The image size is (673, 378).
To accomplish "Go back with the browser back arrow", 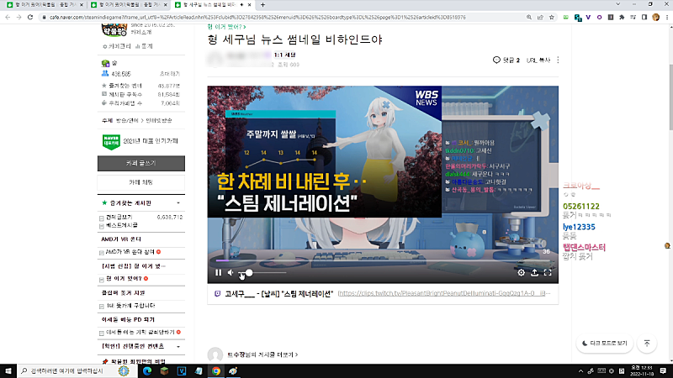I will (x=8, y=17).
